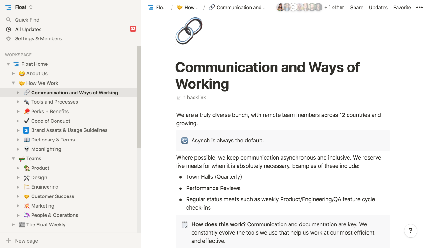Expand the Tools and Processes page
This screenshot has height=248, width=425.
18,102
